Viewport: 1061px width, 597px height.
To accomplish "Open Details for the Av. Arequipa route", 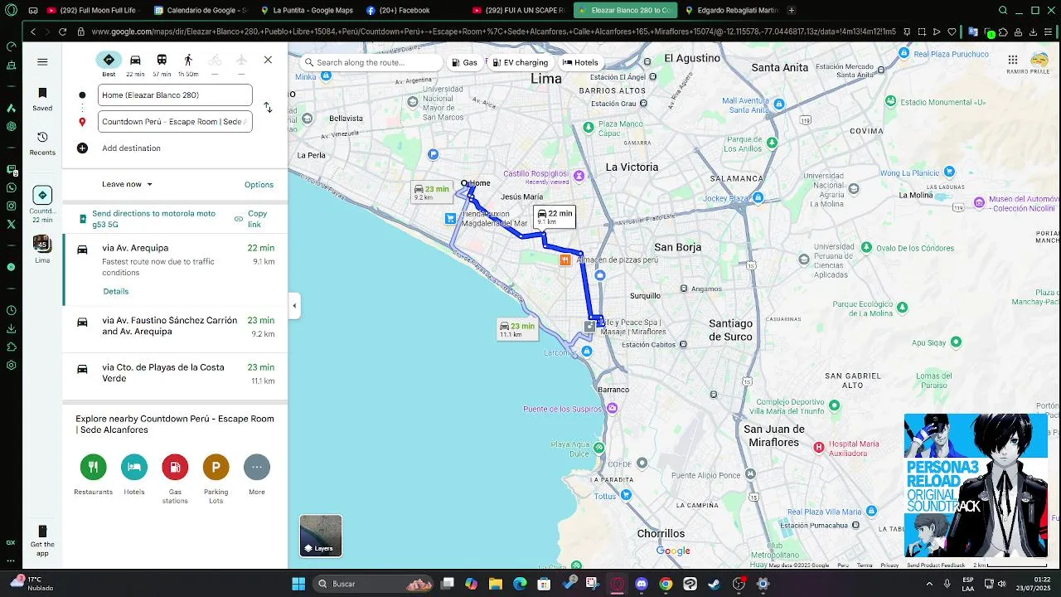I will pyautogui.click(x=116, y=291).
